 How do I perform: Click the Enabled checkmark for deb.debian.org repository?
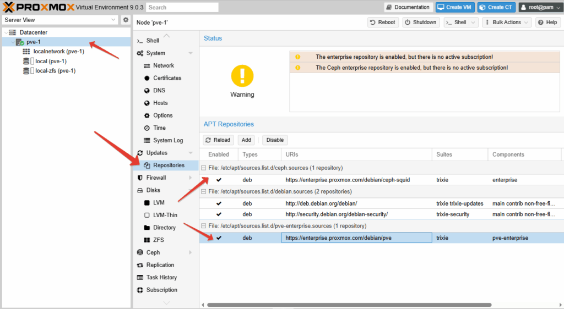[x=219, y=203]
